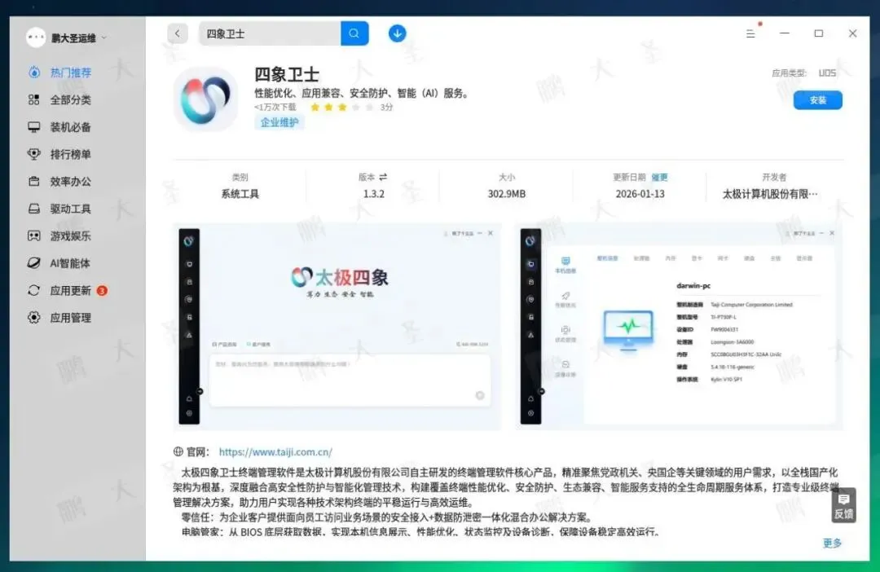Click the 热门推荐 flame icon

34,73
